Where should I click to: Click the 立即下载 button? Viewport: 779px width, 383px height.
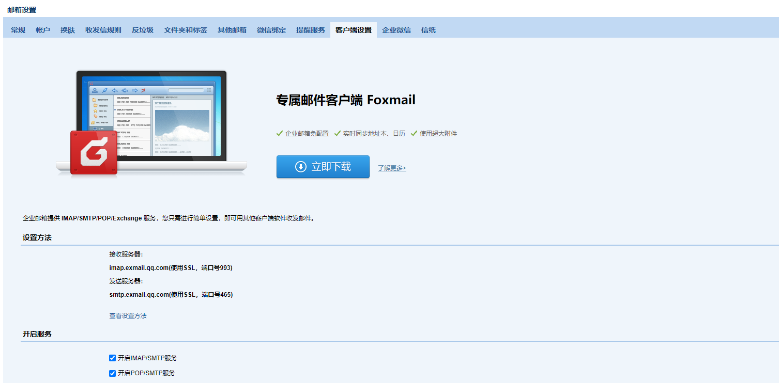click(x=323, y=167)
